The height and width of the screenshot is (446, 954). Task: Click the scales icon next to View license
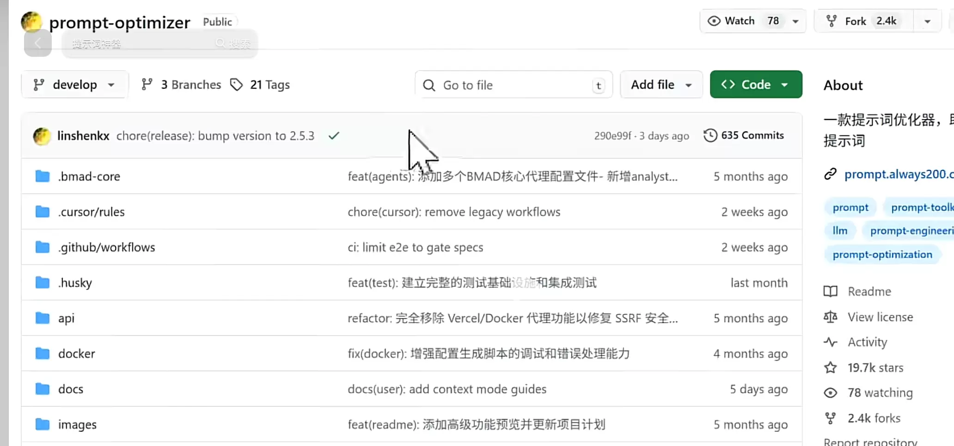830,317
